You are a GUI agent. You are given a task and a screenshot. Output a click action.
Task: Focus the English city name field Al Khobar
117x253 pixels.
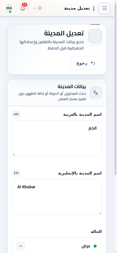(x=57, y=197)
